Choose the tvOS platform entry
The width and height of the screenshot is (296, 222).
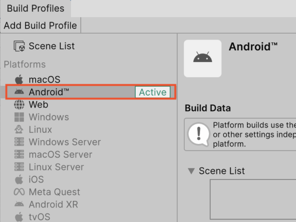tap(39, 217)
